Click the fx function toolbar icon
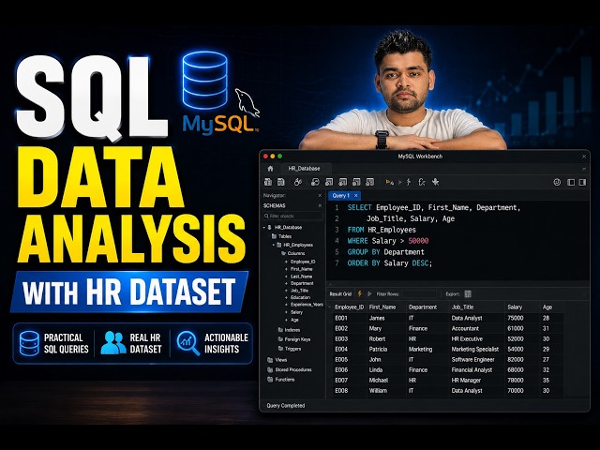 [x=422, y=182]
